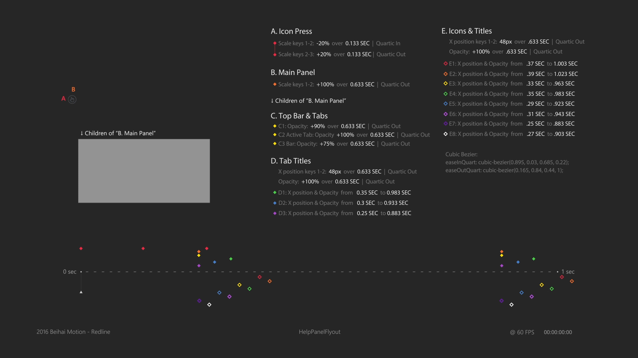Click the red letter A label
The image size is (638, 358).
[63, 98]
